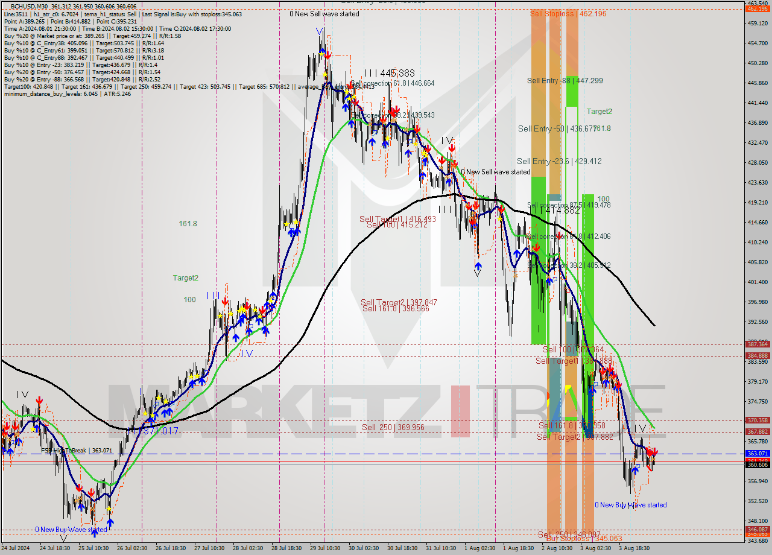Select 'Sell Entry -88 | 447.299' label

(565, 80)
